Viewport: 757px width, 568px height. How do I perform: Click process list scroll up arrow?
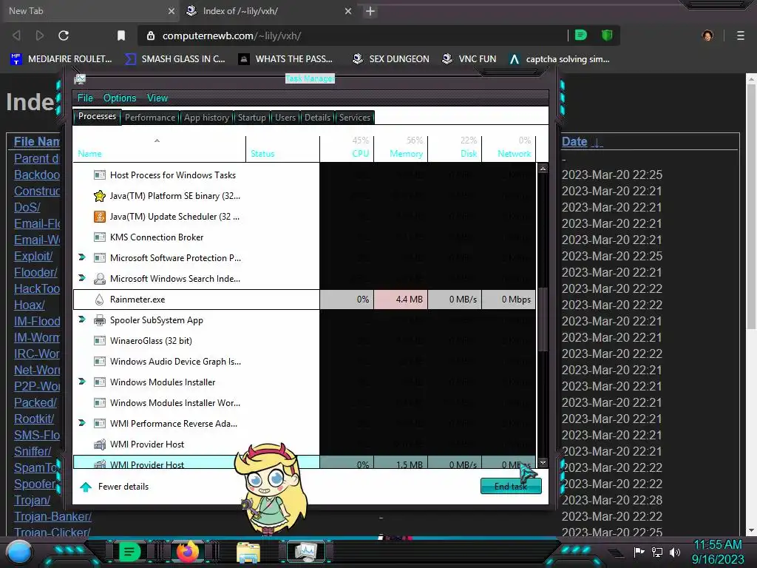click(543, 169)
